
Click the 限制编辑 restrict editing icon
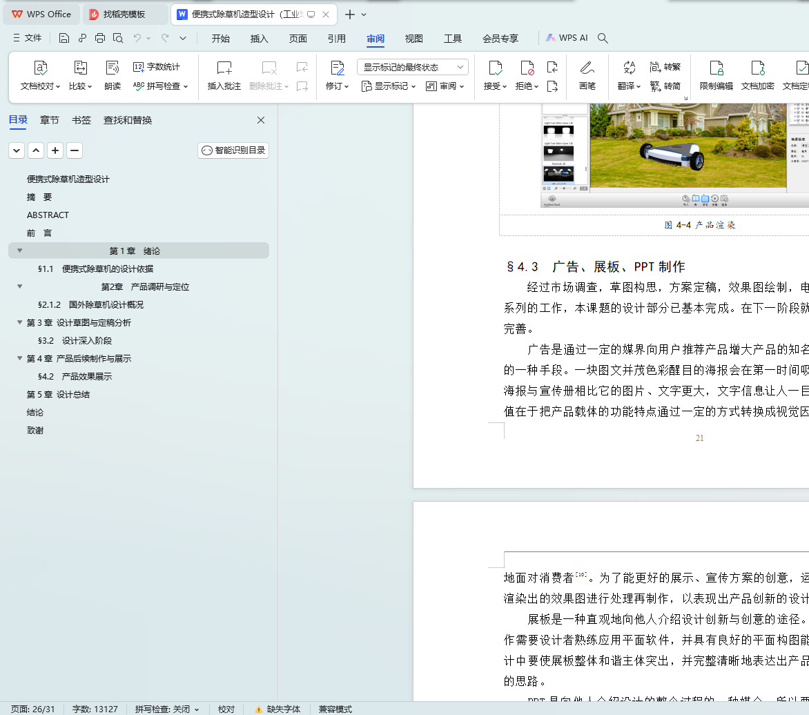pyautogui.click(x=716, y=68)
